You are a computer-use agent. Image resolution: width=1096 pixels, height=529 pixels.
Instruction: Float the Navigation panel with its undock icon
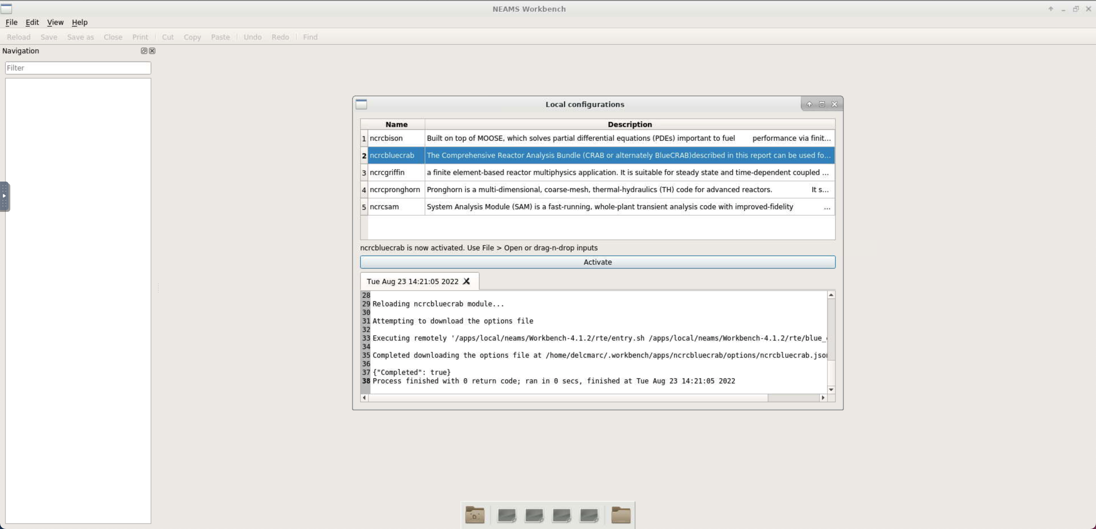(x=144, y=51)
